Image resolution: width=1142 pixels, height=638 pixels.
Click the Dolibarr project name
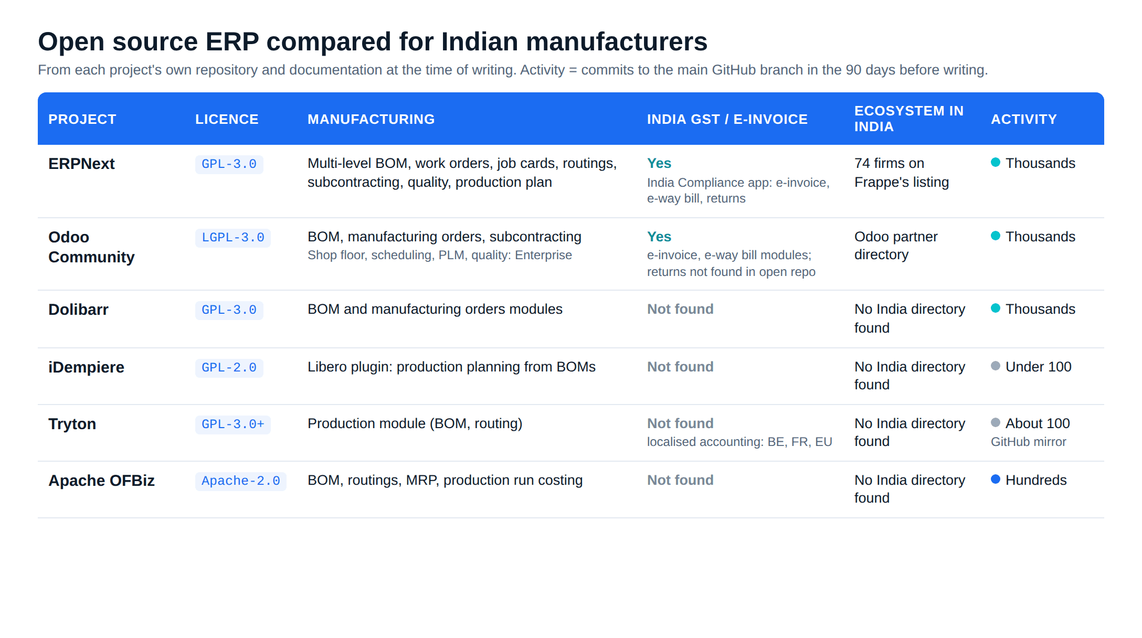point(78,310)
